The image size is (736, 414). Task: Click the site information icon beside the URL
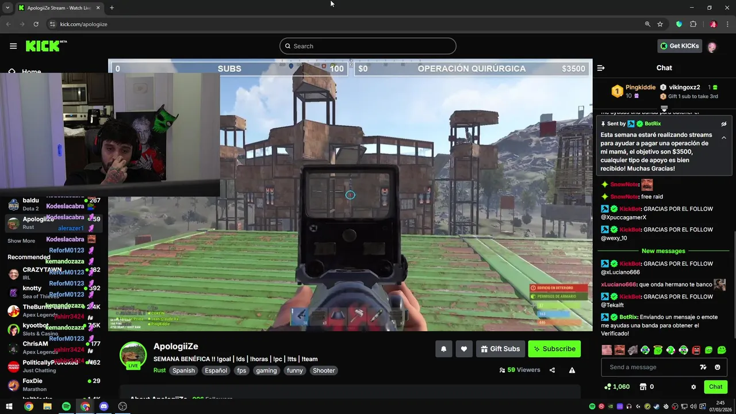point(52,24)
